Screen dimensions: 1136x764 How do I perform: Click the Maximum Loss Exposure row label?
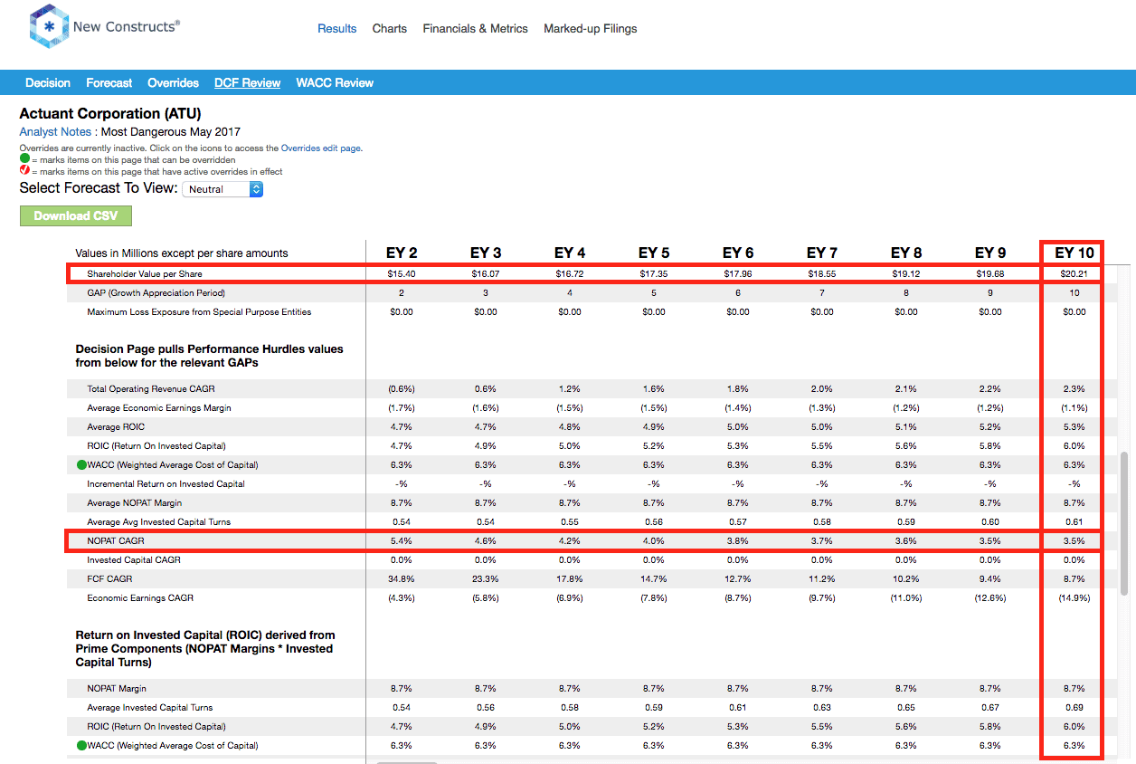pos(199,312)
